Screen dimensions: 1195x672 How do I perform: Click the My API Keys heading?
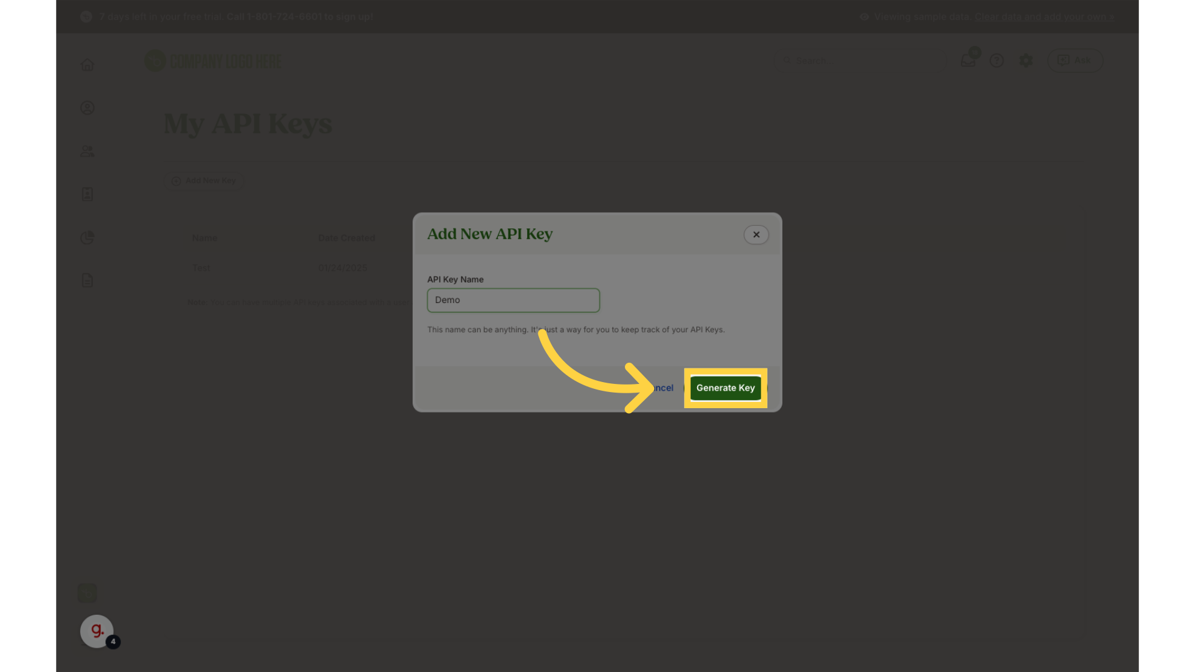[248, 123]
